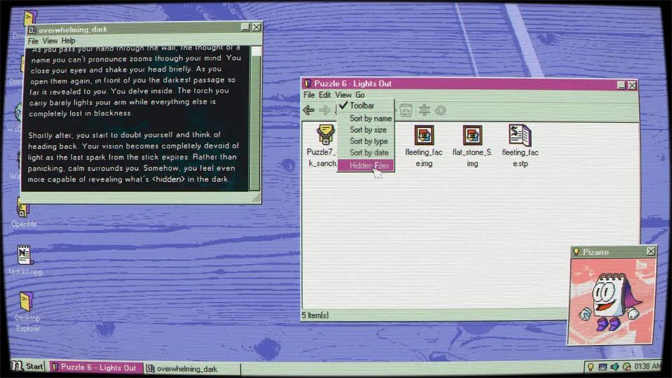Click the 5 Item(s) status bar text
672x378 pixels.
coord(315,316)
